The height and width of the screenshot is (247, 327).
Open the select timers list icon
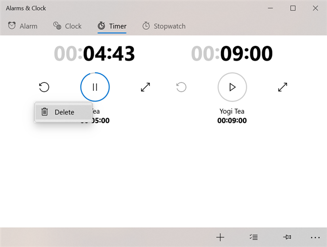254,237
